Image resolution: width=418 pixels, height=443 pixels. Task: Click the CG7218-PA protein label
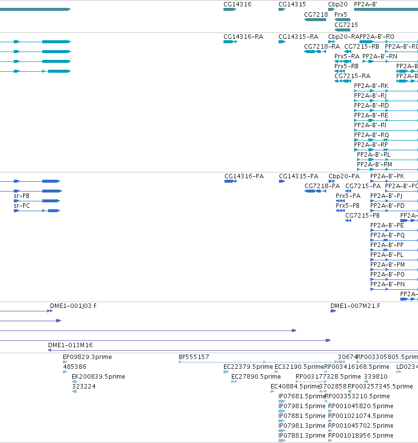(x=322, y=186)
